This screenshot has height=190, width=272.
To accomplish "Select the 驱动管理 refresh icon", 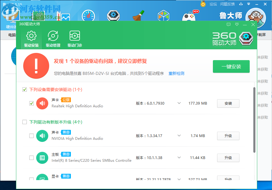I will [x=53, y=35].
